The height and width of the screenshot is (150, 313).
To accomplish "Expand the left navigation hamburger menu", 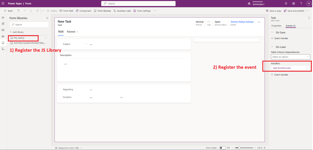I will 3,18.
